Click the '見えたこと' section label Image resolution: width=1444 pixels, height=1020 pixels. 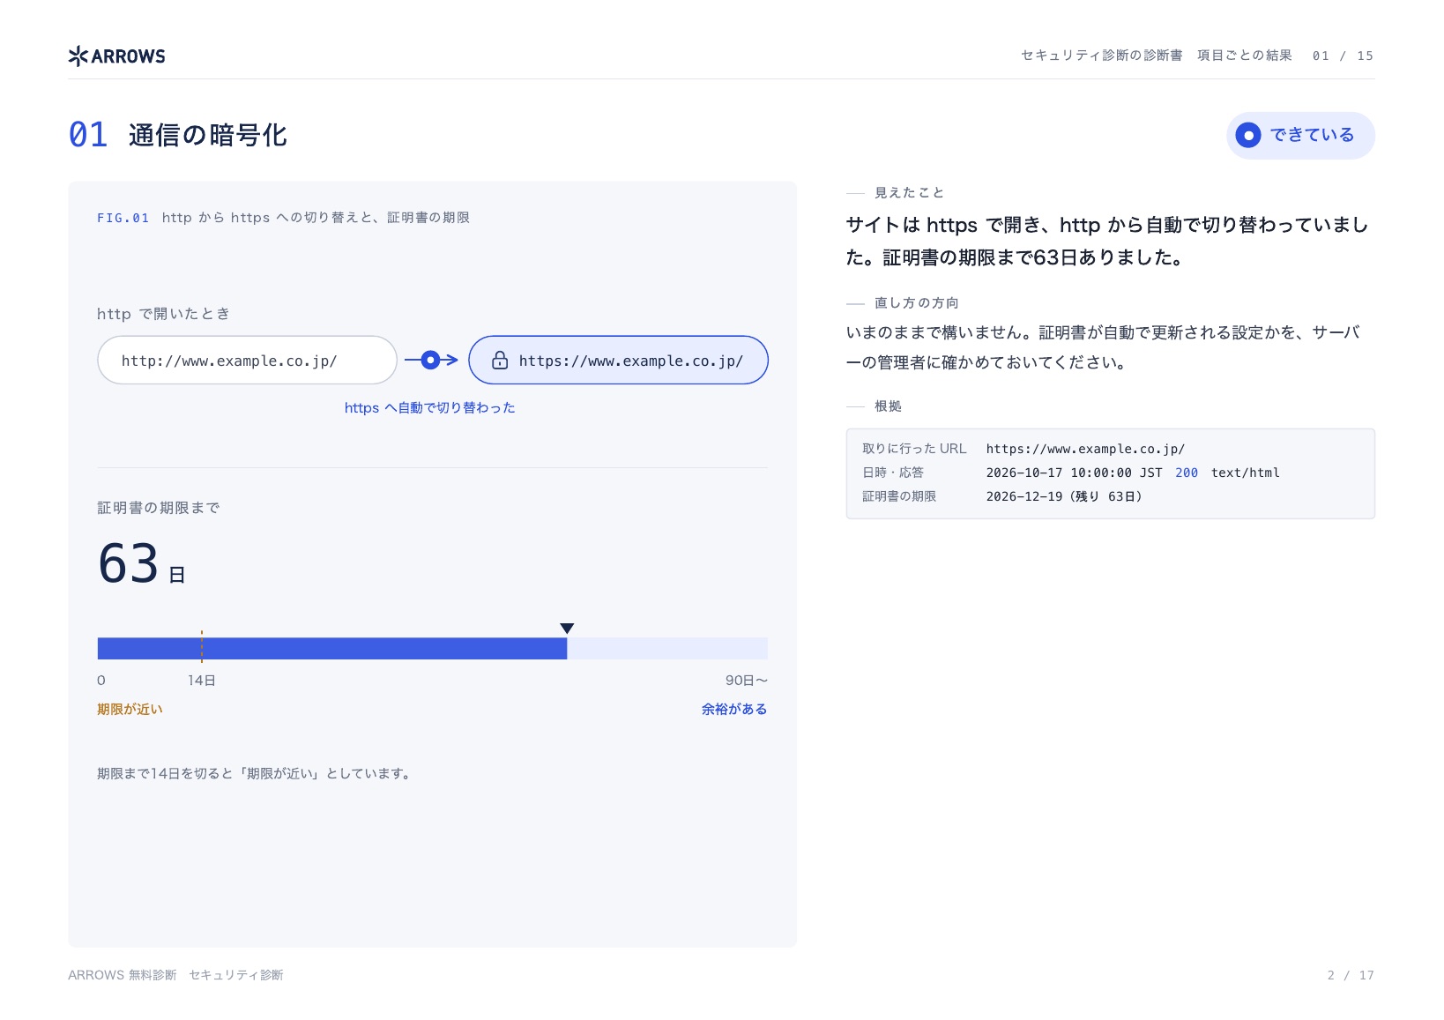coord(910,193)
